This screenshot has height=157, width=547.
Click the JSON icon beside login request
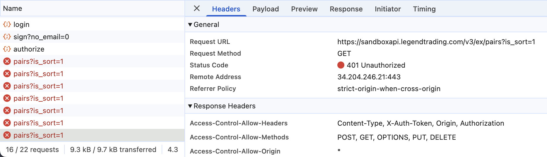click(7, 24)
